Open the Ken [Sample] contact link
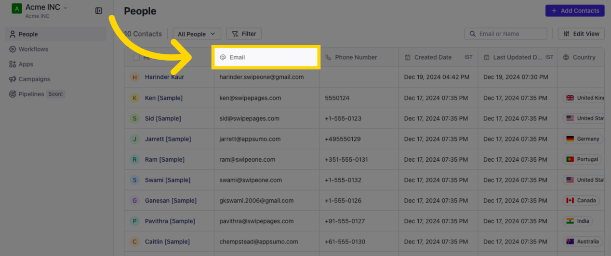 click(163, 98)
